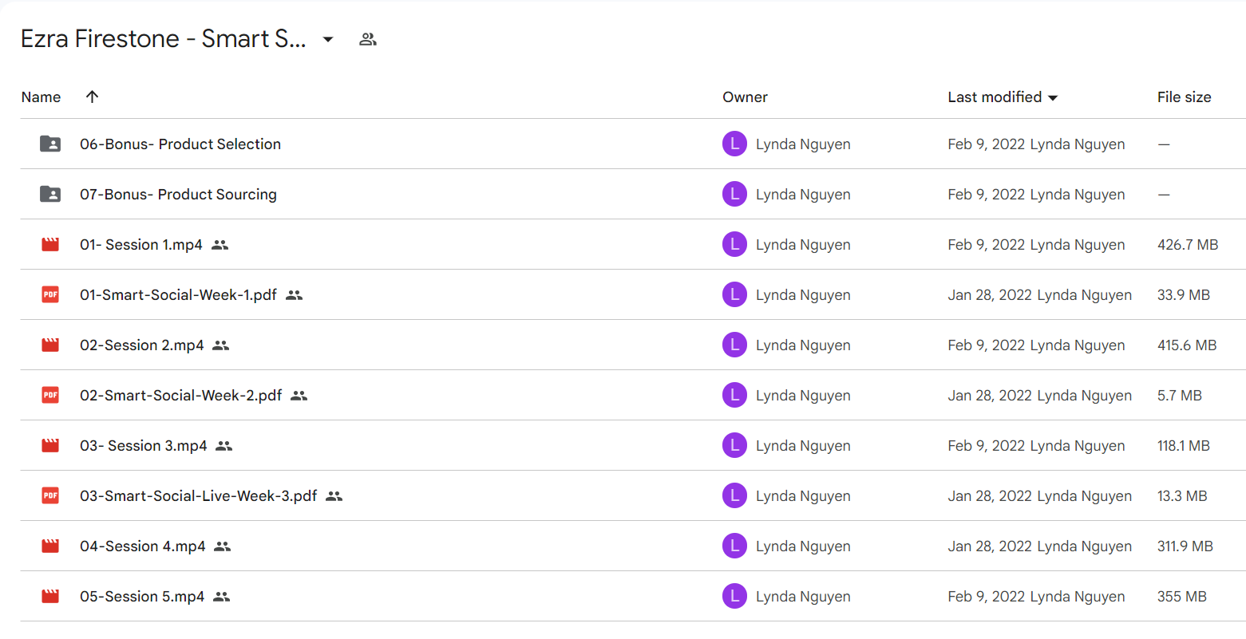Click the 415.6 MB file size value

(1187, 345)
